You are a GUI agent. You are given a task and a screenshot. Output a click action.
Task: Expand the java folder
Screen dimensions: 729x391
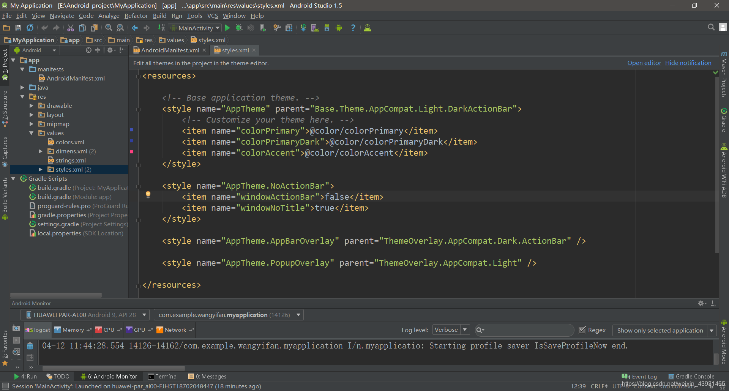[x=22, y=87]
